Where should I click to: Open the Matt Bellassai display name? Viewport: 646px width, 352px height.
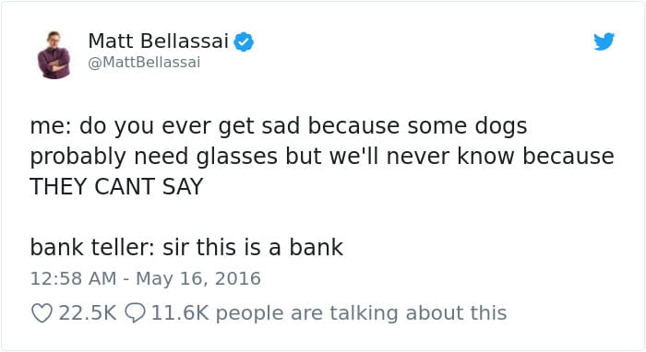(x=158, y=41)
